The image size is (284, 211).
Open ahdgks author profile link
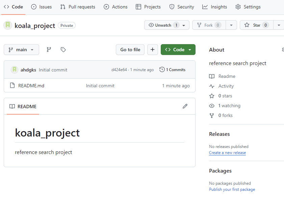pyautogui.click(x=28, y=70)
